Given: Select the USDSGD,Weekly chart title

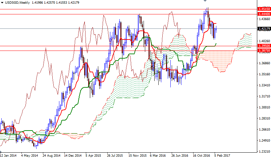Looking at the screenshot, I should pyautogui.click(x=17, y=3).
